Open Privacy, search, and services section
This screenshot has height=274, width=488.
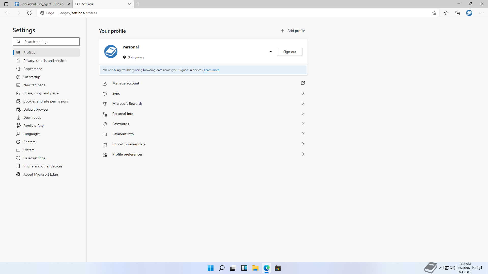click(x=46, y=61)
